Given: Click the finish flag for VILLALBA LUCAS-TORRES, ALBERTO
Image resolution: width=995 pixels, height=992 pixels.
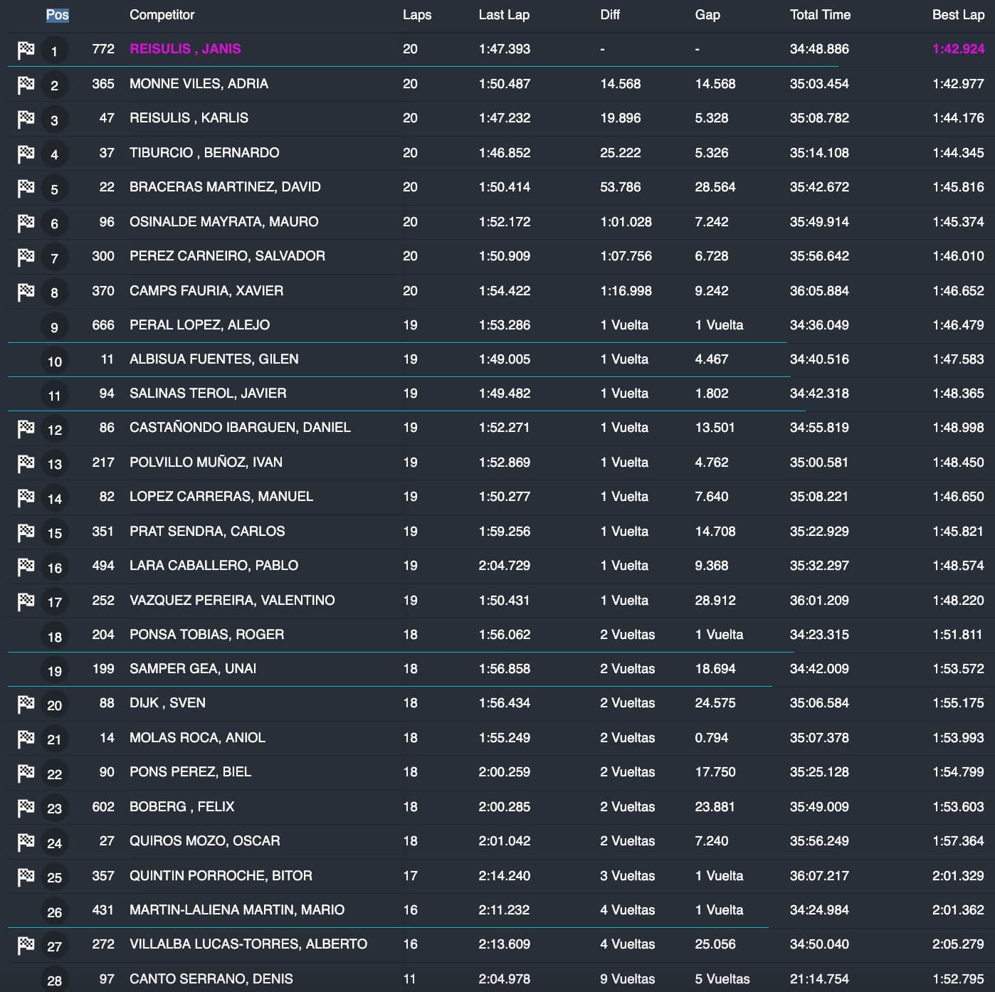Looking at the screenshot, I should [26, 945].
